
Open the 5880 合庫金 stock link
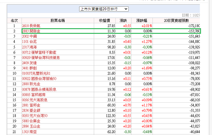coord(31,121)
